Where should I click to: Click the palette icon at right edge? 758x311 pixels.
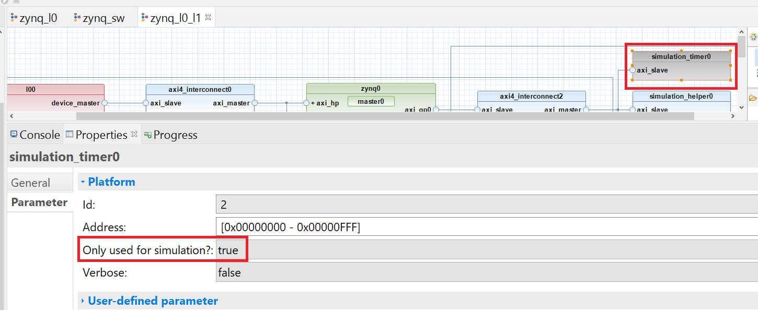753,37
